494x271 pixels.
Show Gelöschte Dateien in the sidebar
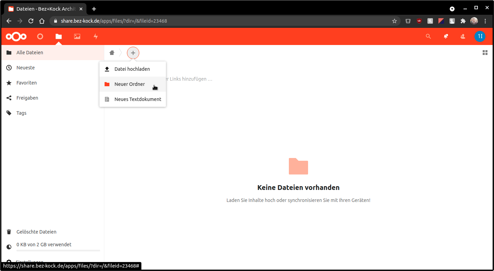click(x=36, y=232)
